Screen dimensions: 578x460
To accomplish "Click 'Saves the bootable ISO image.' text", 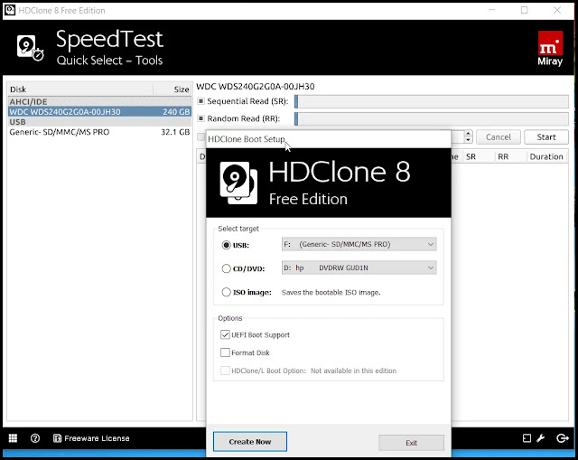I will [331, 293].
